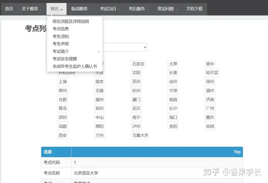The image size is (268, 183).
Task: Click the 广州 city link
Action: [210, 108]
